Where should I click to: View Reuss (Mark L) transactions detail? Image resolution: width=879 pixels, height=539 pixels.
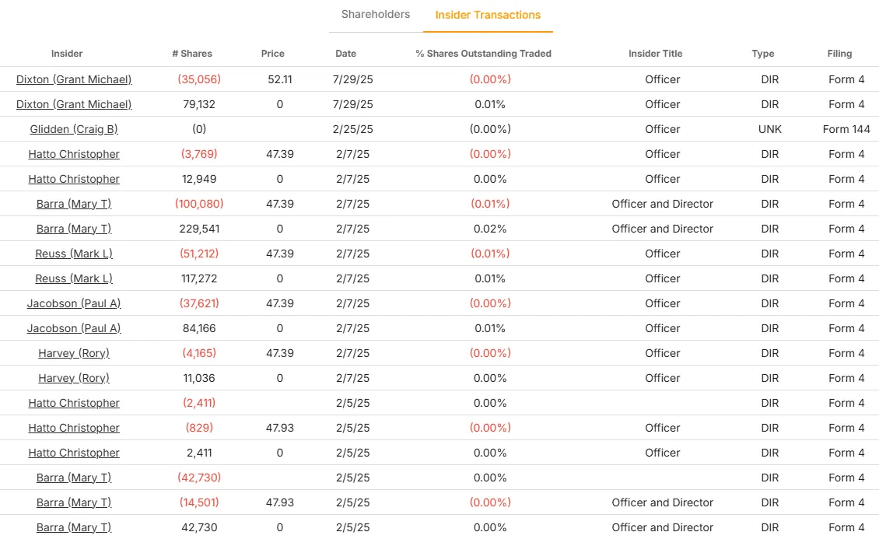pos(73,254)
